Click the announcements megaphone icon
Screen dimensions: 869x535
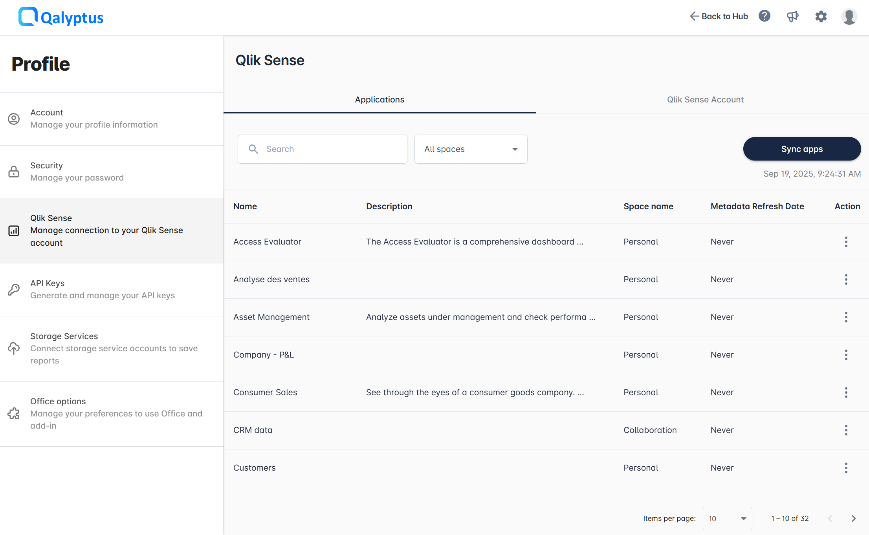792,16
